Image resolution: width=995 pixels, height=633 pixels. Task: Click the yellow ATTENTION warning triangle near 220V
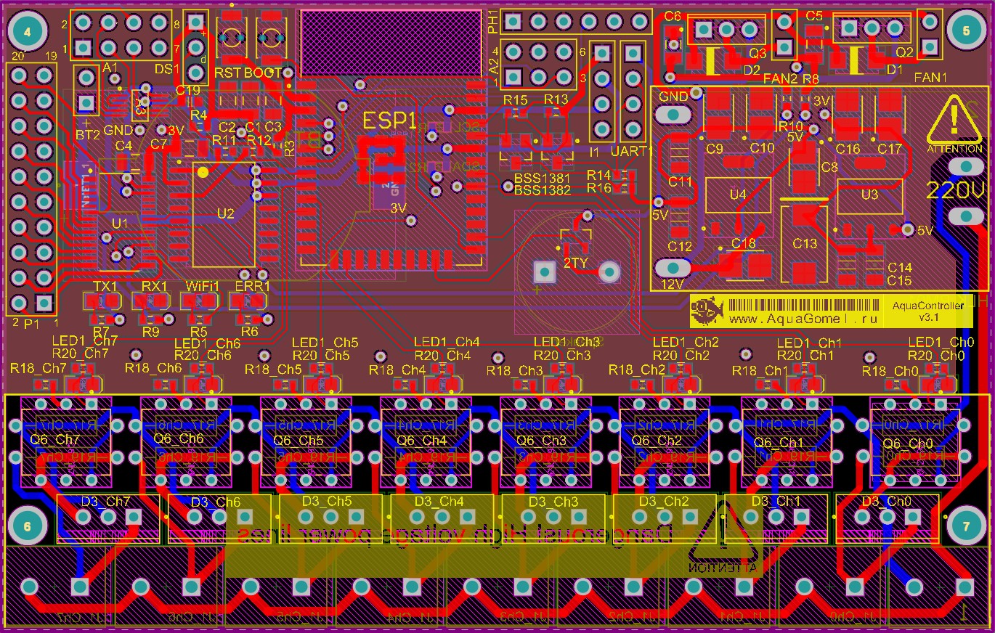(954, 122)
